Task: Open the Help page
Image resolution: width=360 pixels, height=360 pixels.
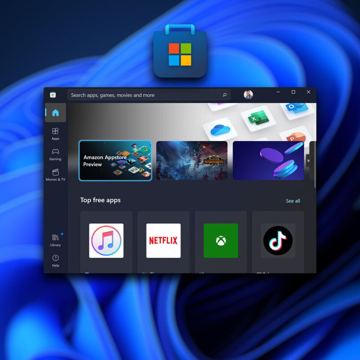Action: point(55,261)
